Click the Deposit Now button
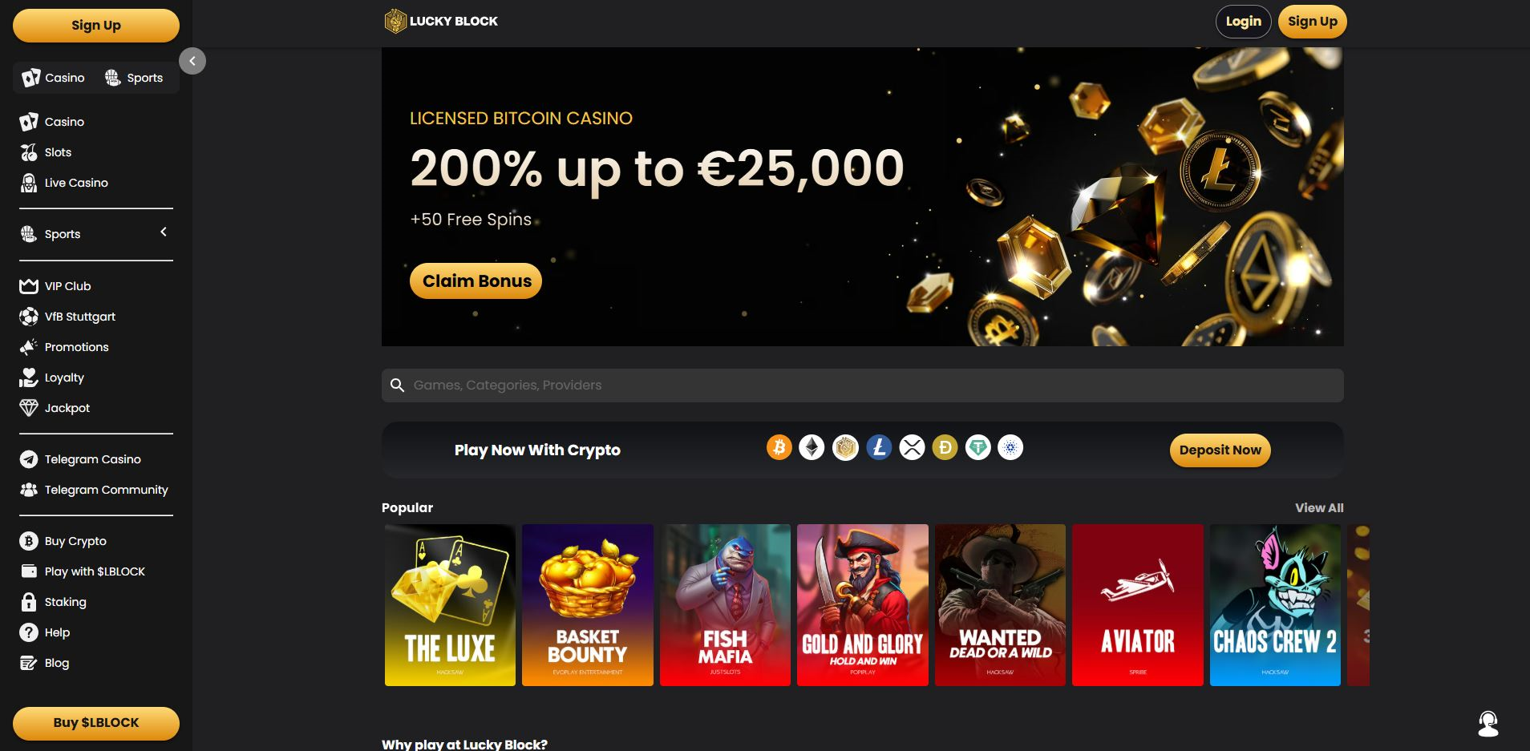This screenshot has width=1530, height=751. coord(1220,450)
